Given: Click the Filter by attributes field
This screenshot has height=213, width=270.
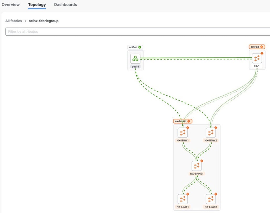Looking at the screenshot, I should pos(79,31).
